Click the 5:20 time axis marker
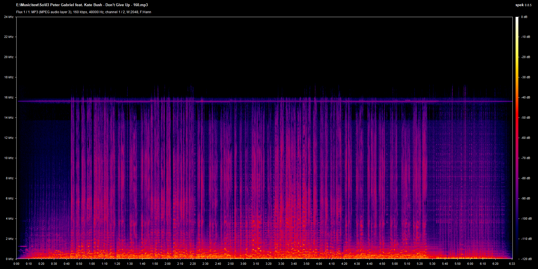 click(420, 264)
